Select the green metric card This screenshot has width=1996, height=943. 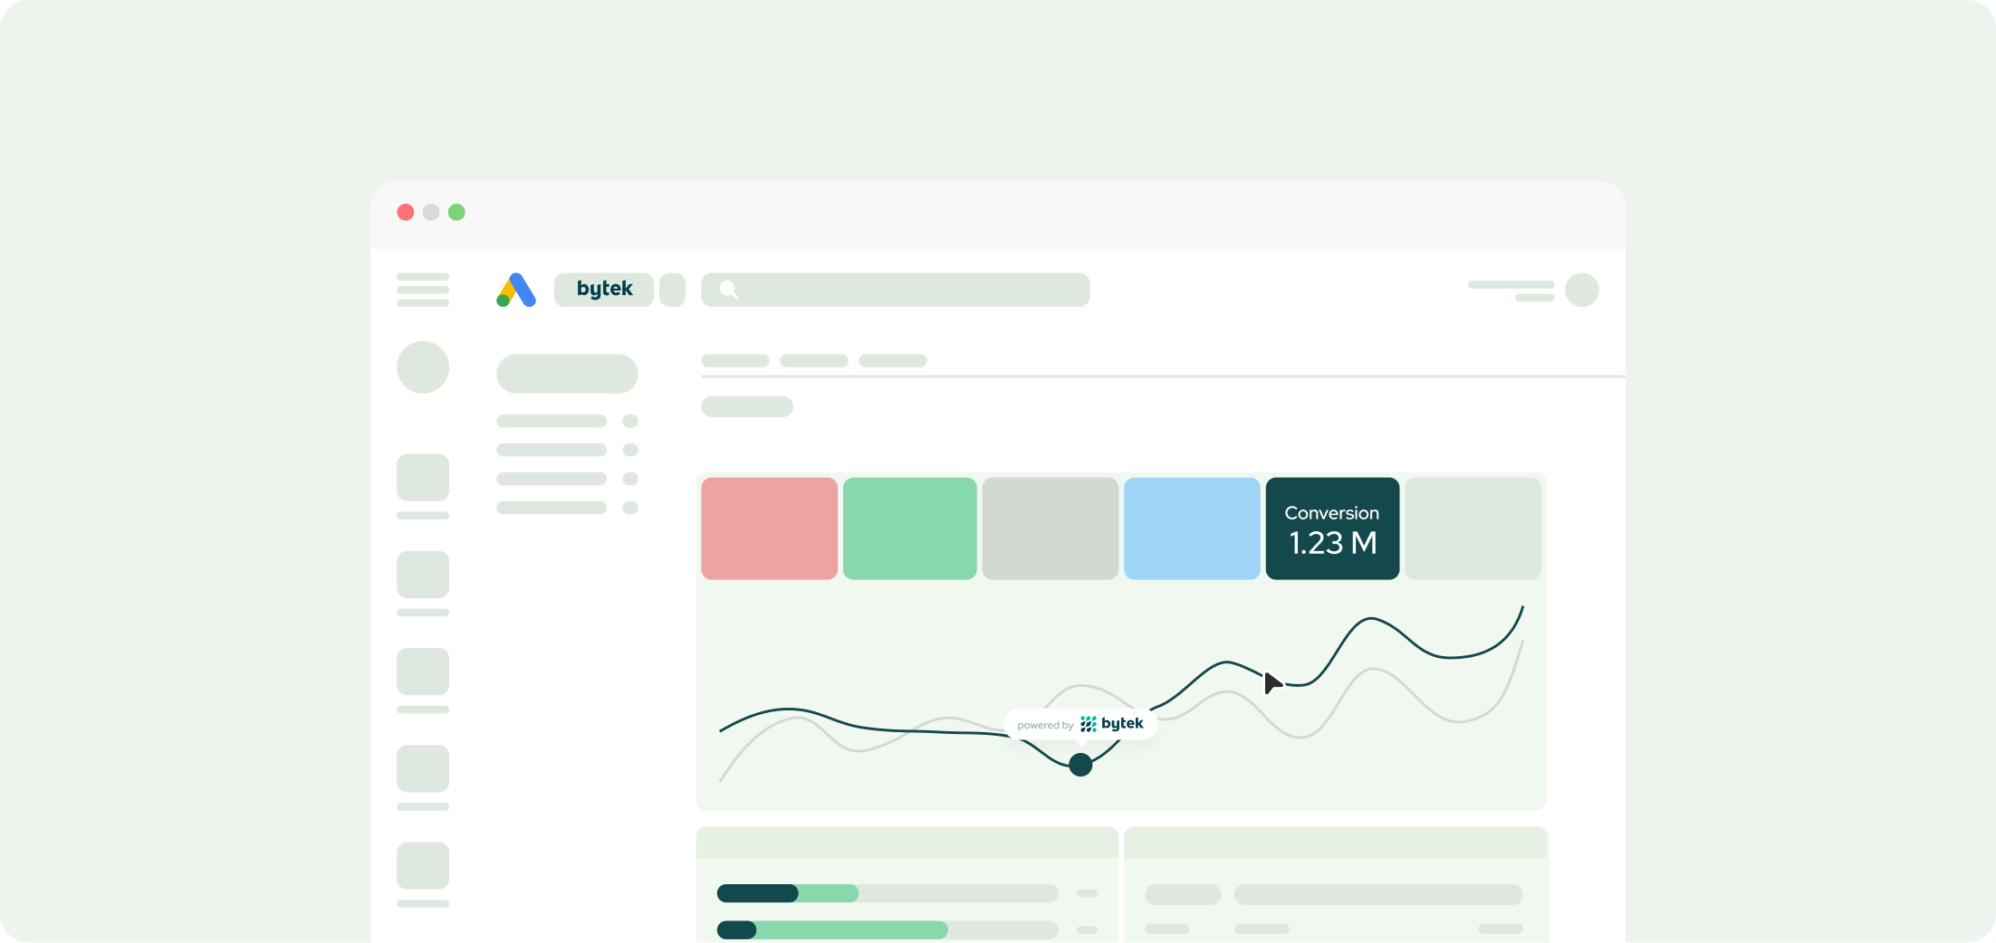(x=909, y=529)
